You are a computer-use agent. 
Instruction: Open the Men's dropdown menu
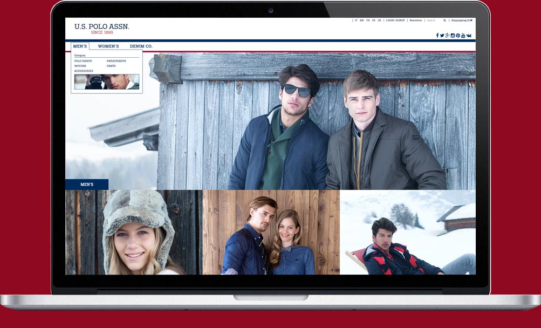tap(80, 46)
